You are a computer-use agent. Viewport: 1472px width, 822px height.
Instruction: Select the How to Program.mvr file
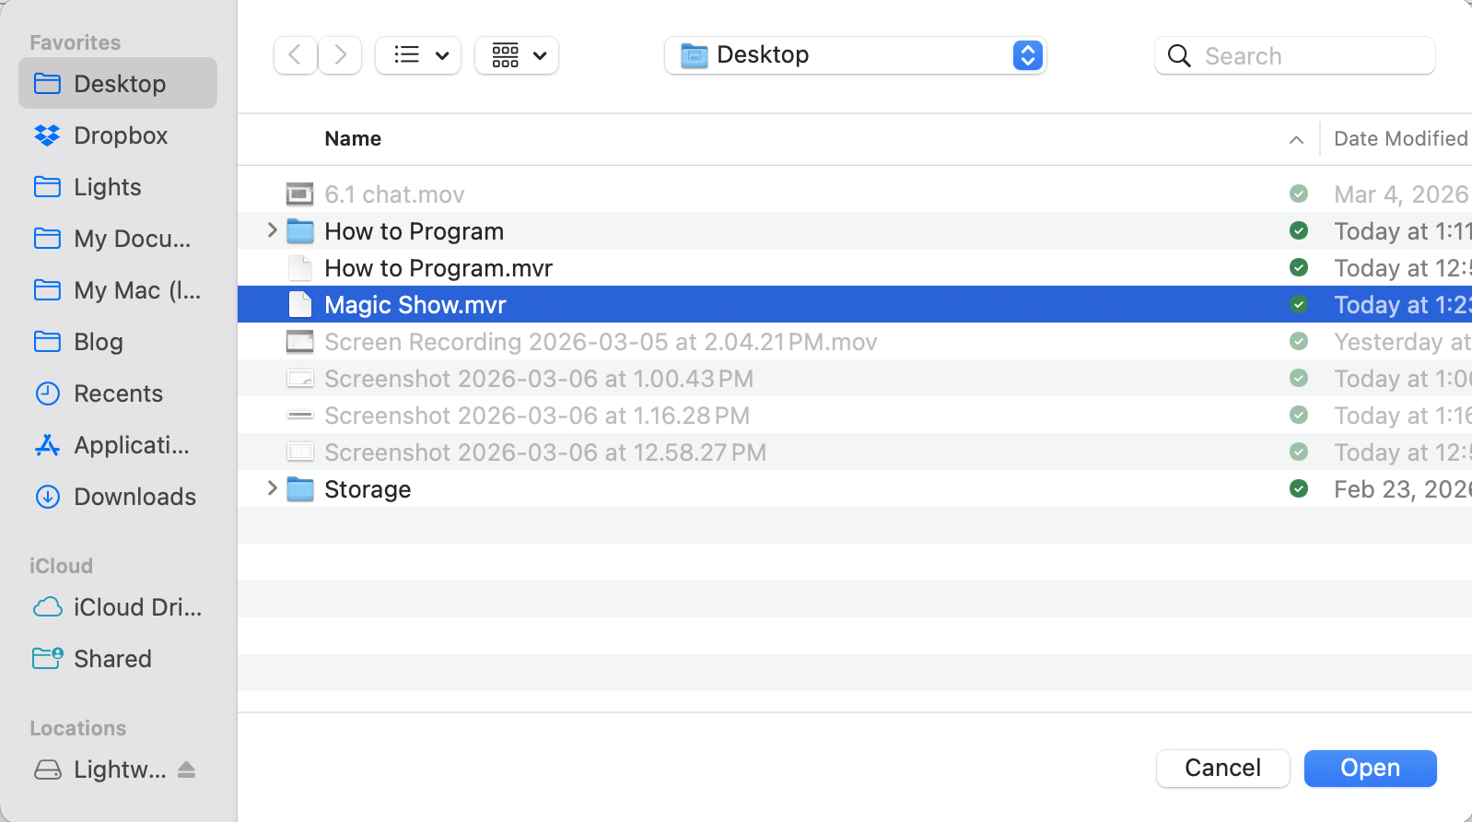(x=438, y=268)
